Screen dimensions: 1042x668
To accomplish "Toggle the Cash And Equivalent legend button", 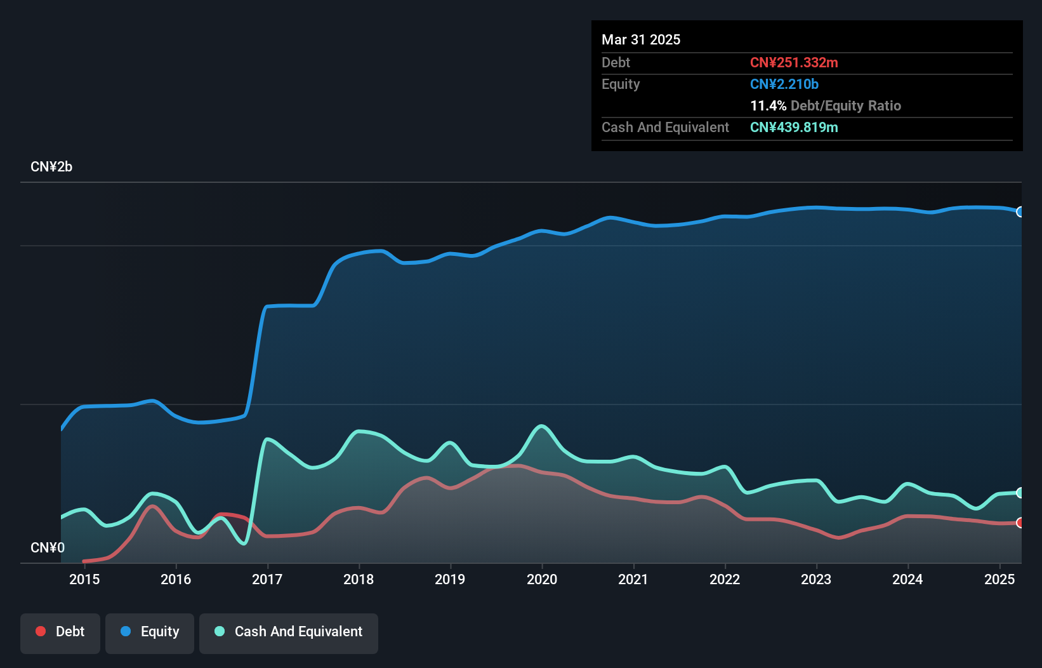I will tap(289, 633).
